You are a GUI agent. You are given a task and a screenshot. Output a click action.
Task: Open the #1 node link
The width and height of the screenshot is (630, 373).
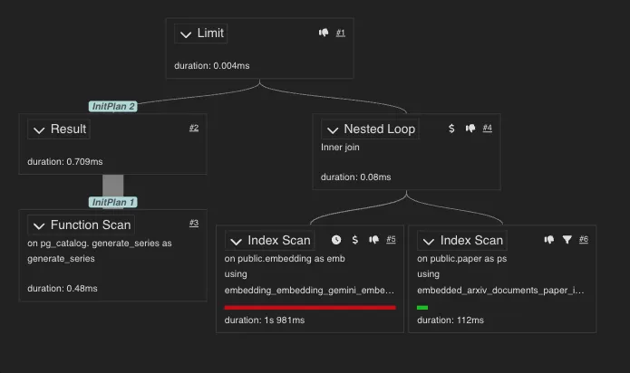[341, 33]
